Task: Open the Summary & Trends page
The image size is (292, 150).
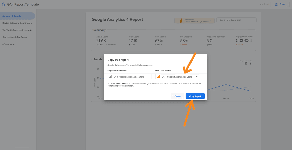Action: click(17, 16)
